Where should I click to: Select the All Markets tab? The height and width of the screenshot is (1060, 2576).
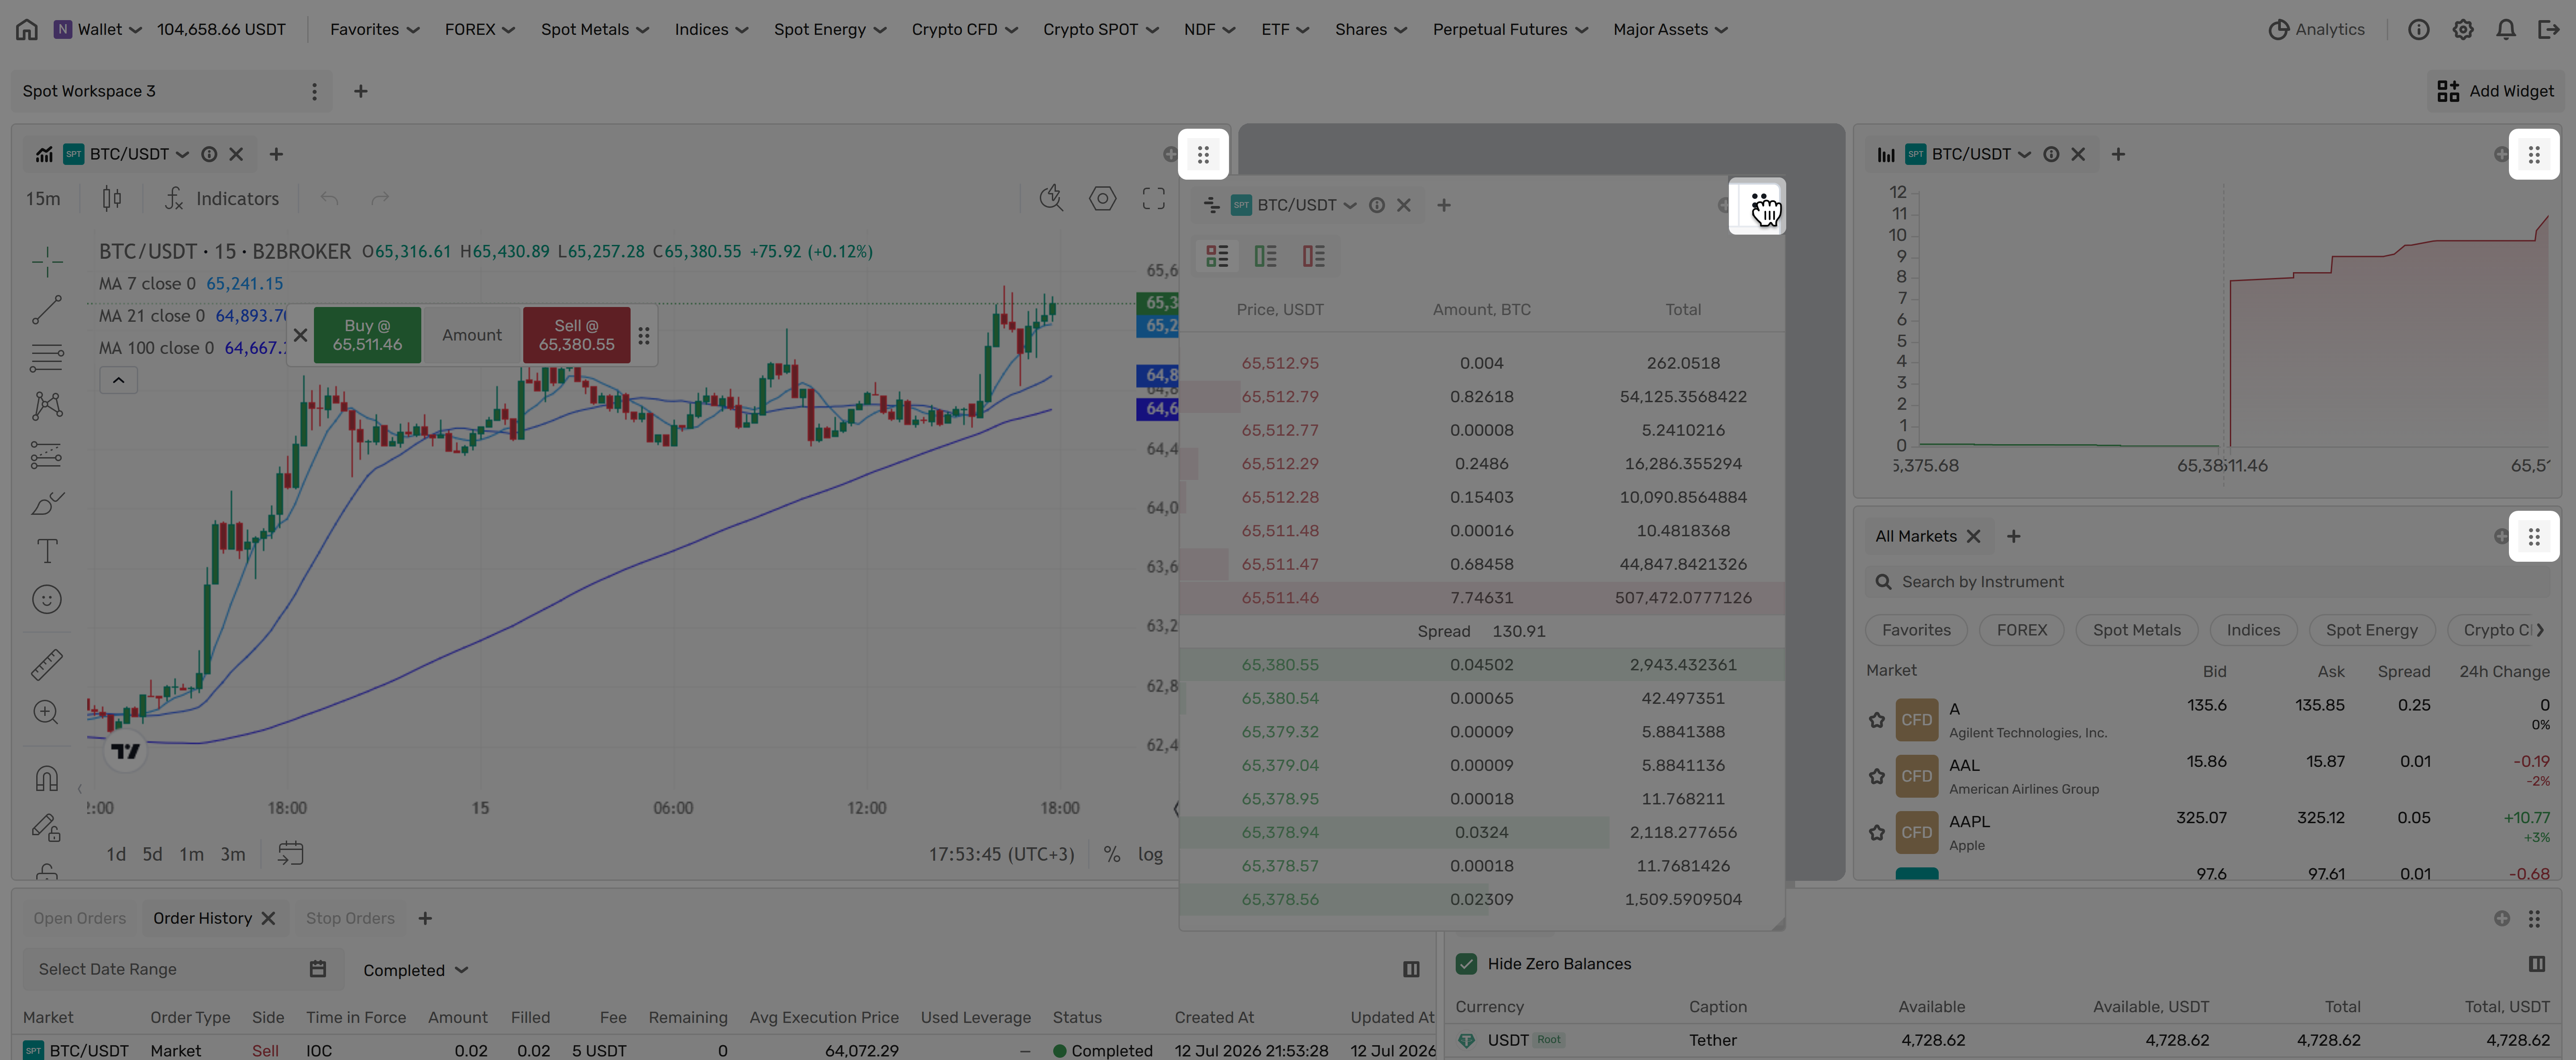coord(1915,537)
